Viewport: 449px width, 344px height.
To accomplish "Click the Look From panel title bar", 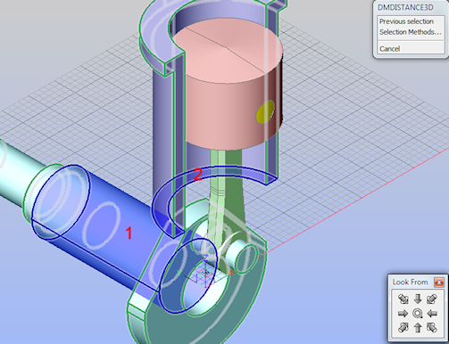I will pyautogui.click(x=410, y=282).
